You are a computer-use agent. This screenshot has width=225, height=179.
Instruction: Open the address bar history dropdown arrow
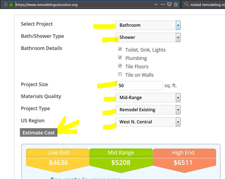[x=156, y=4]
